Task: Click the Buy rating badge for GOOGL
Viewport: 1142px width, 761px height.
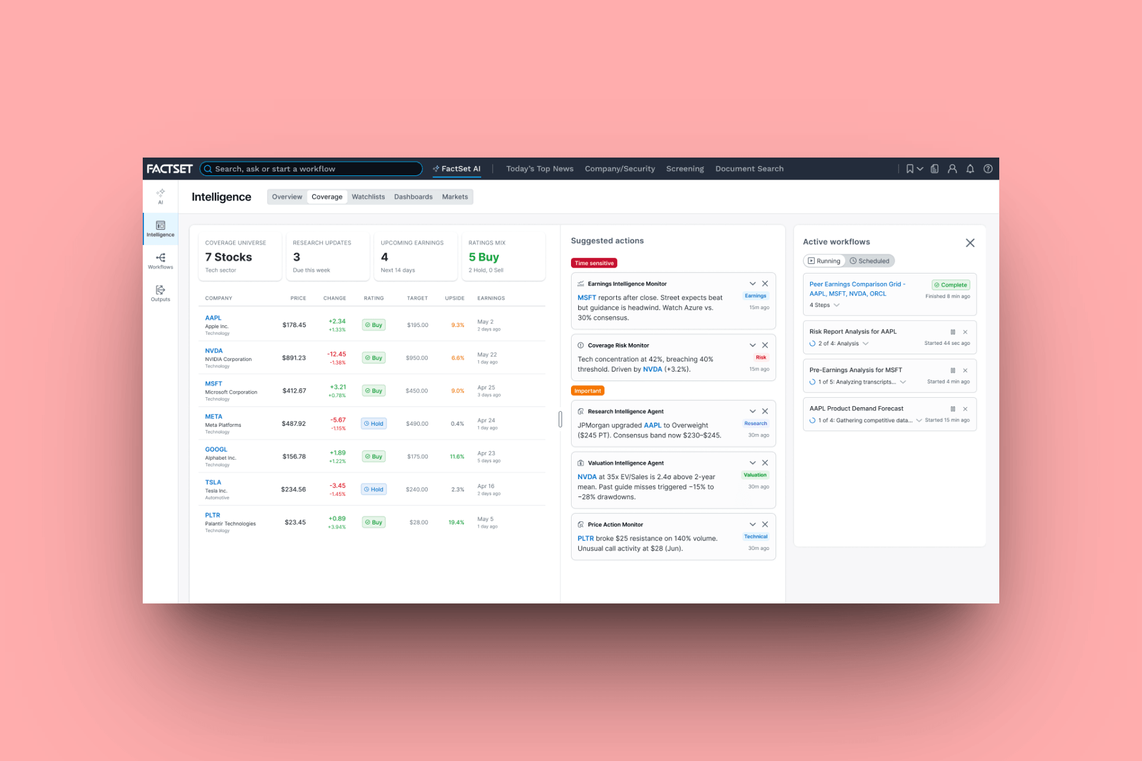Action: [374, 457]
